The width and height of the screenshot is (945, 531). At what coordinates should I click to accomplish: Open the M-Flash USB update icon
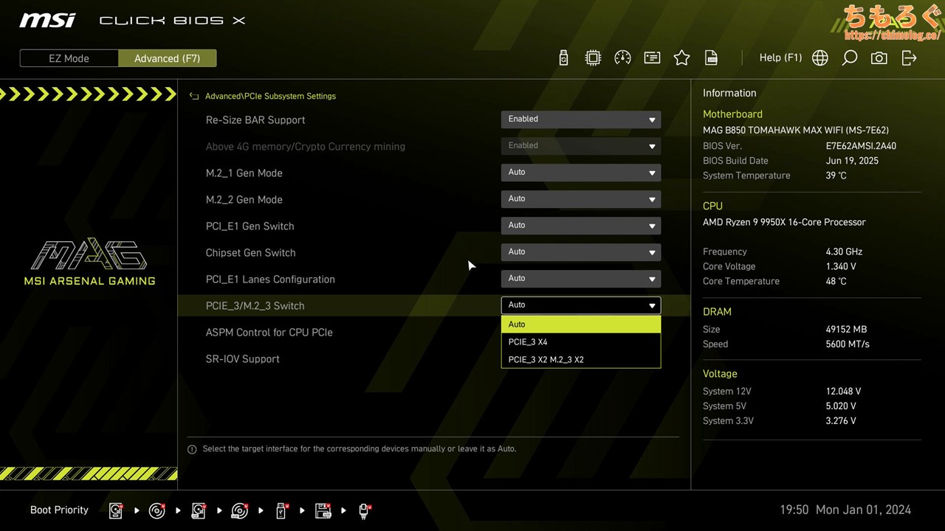(x=563, y=58)
